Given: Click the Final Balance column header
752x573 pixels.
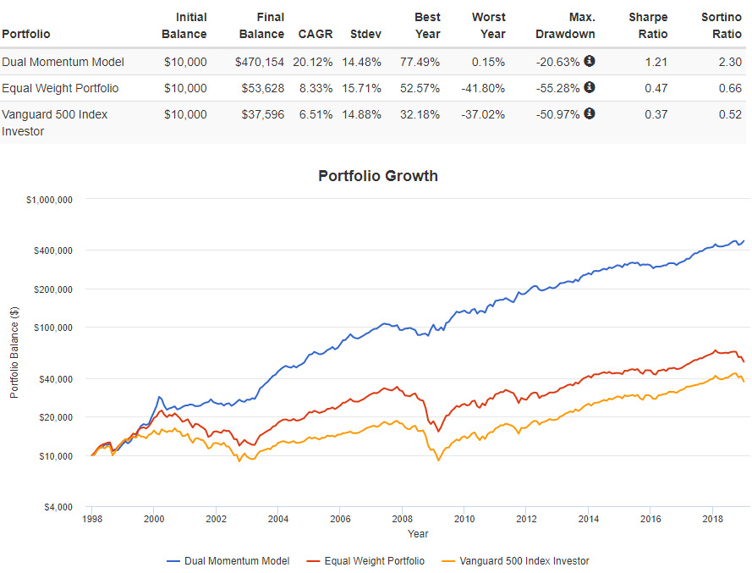Looking at the screenshot, I should [261, 25].
